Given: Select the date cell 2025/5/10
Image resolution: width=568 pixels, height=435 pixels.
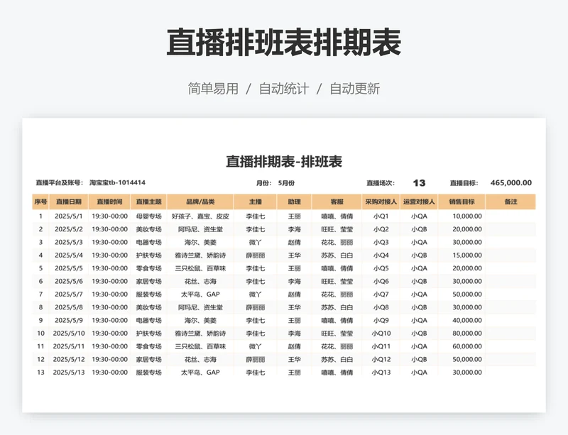Looking at the screenshot, I should 68,334.
